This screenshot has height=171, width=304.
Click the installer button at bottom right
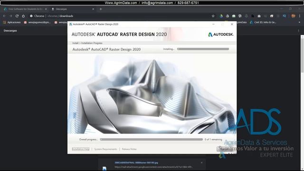pos(225,149)
